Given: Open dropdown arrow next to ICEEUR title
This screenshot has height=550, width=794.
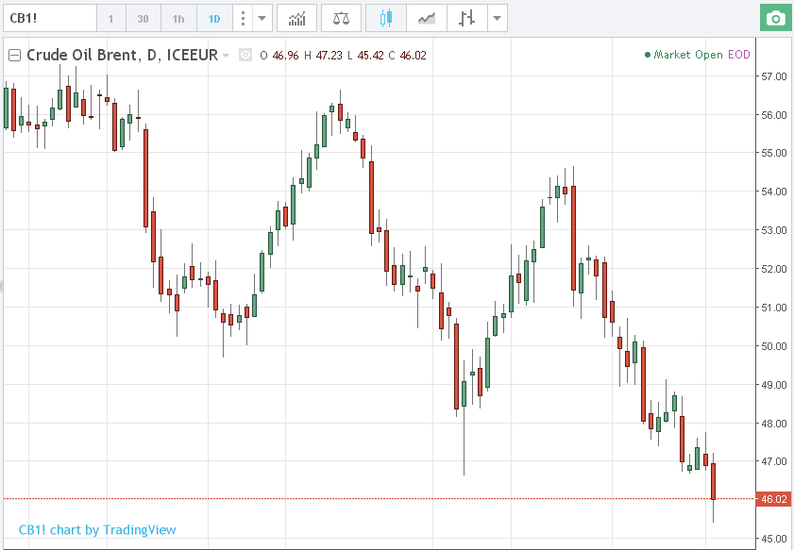Looking at the screenshot, I should (x=226, y=55).
